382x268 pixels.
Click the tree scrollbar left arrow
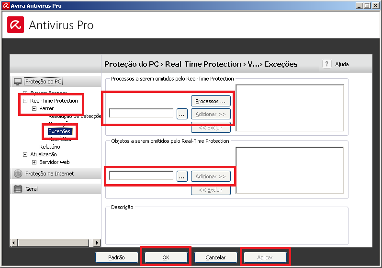click(x=13, y=243)
